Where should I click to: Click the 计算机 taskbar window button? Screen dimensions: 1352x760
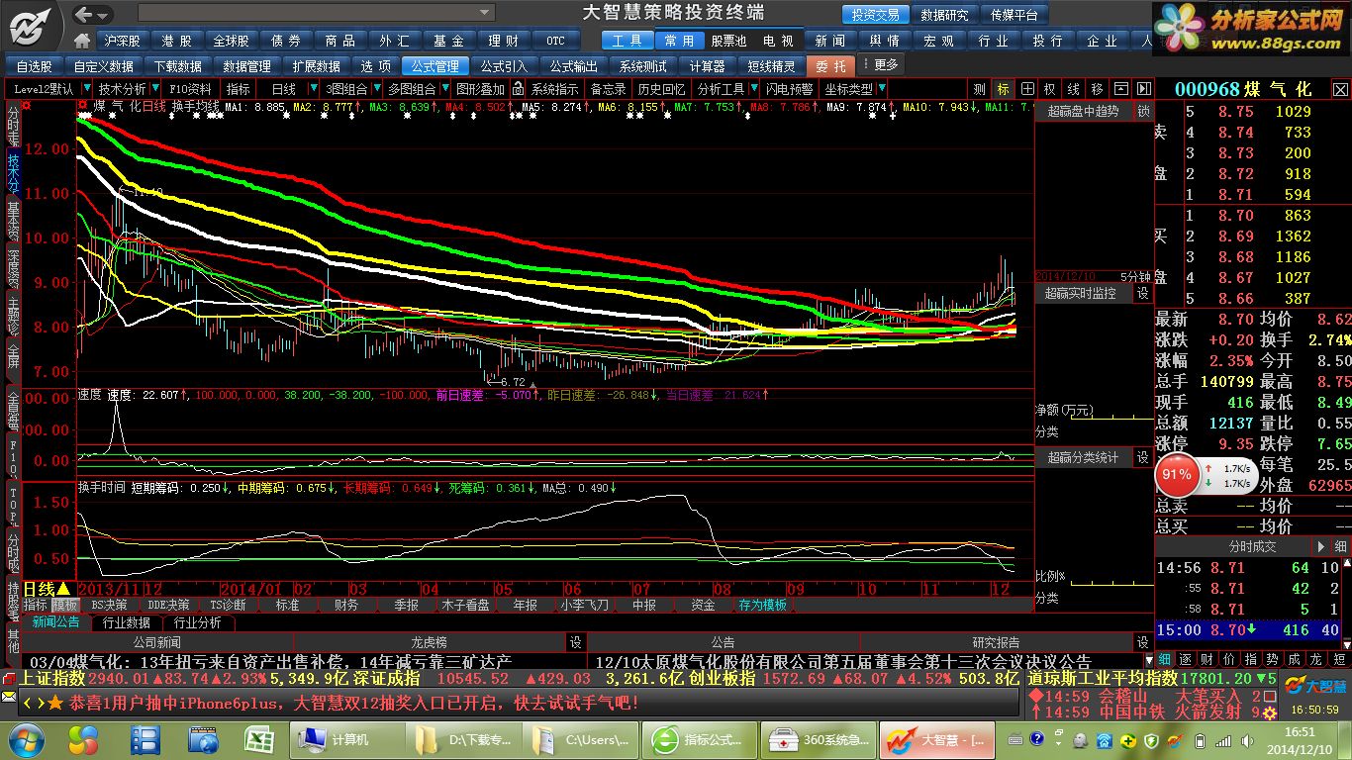point(346,739)
